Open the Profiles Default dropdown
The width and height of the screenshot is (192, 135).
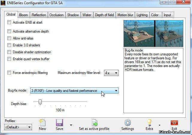pos(18,127)
